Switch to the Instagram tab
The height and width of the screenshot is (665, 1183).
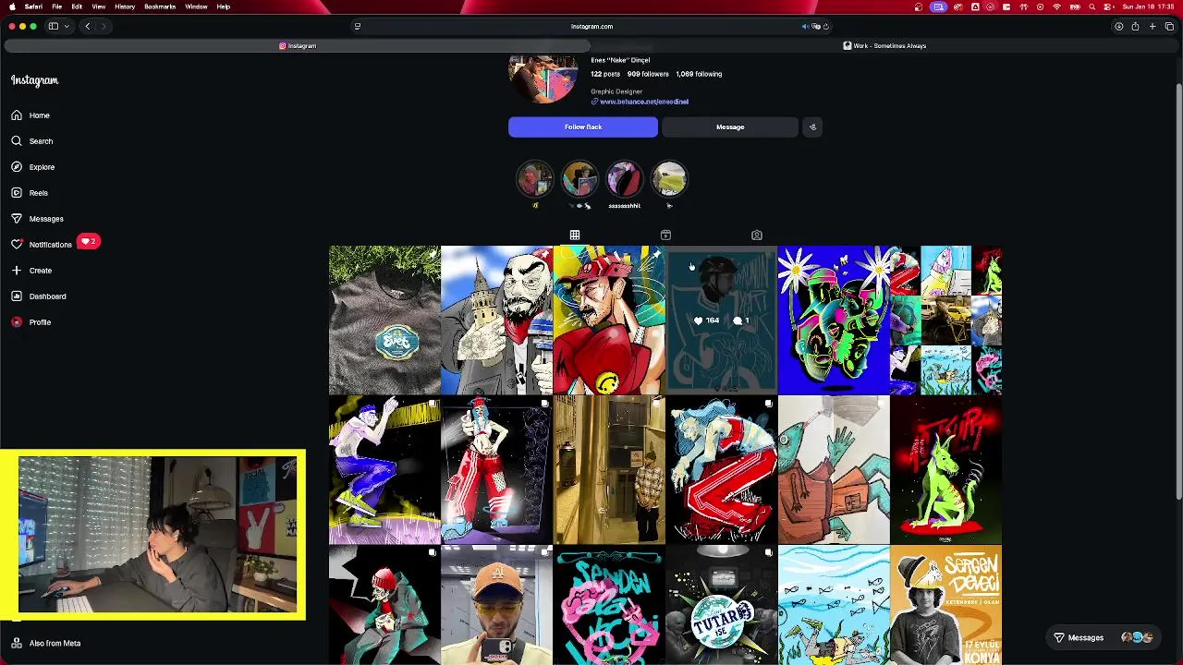click(298, 45)
